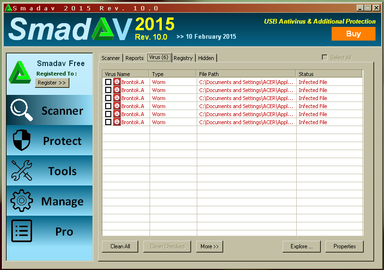The image size is (384, 270).
Task: Click the '>> 10 February 2015' date text
Action: tap(206, 36)
